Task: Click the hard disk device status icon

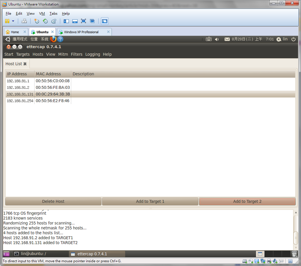Action: coord(245,261)
